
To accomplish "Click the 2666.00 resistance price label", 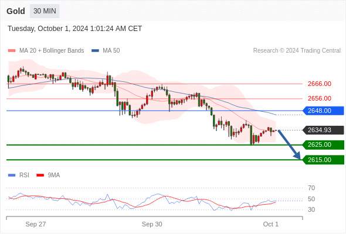I will pos(319,84).
